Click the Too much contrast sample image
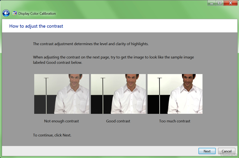The width and height of the screenshot is (239, 158). pos(175,94)
